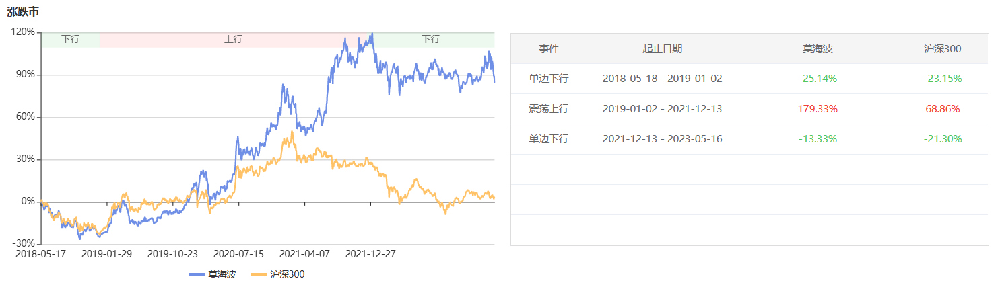Select the 震荡上行 row event
998x287 pixels.
(x=549, y=109)
